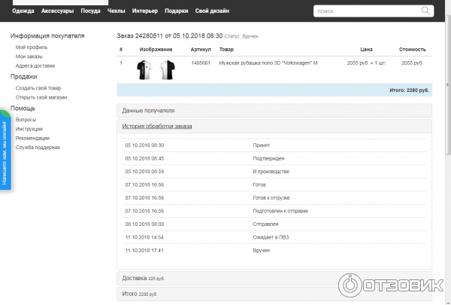Open the Чехлы category
The height and width of the screenshot is (305, 451).
(x=116, y=11)
